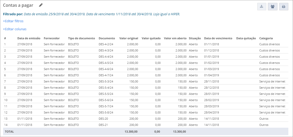293x137 pixels.
Task: Click due date 01/02/2019
Action: (x=211, y=63)
